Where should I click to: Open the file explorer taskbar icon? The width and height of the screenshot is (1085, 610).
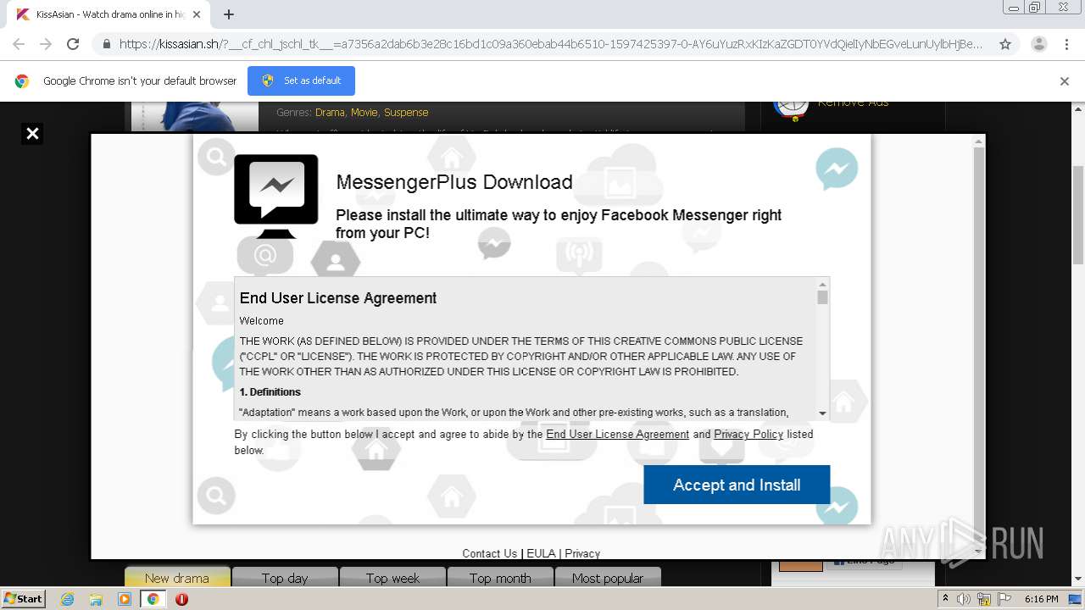96,599
